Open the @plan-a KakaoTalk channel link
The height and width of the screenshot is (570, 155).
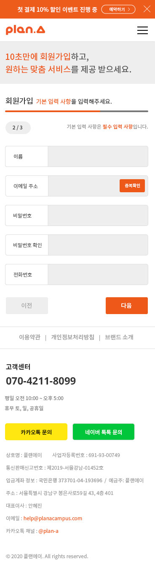point(48,531)
